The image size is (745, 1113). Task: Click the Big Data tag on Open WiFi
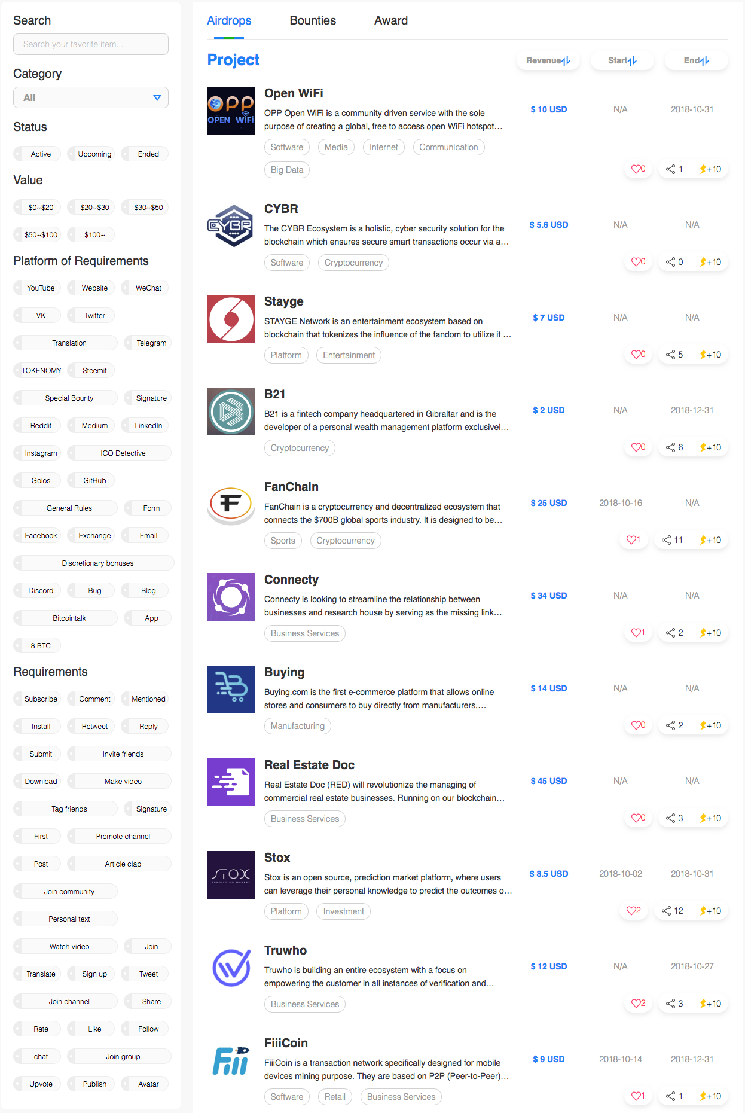point(287,170)
